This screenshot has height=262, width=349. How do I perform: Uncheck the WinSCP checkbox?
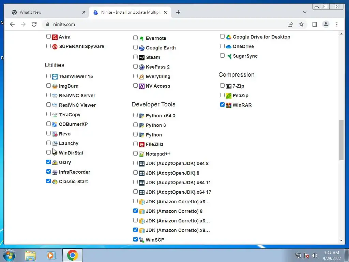click(x=135, y=239)
